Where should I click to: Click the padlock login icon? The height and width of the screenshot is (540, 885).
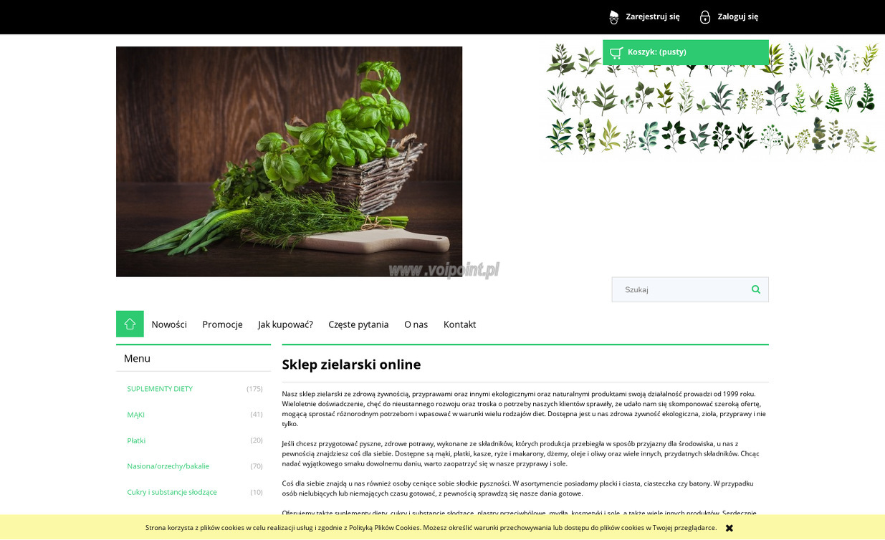coord(705,16)
